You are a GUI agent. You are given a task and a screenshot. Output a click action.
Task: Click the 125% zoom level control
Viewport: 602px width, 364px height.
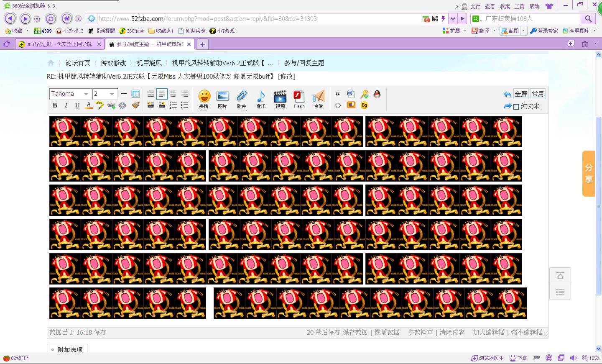click(591, 358)
